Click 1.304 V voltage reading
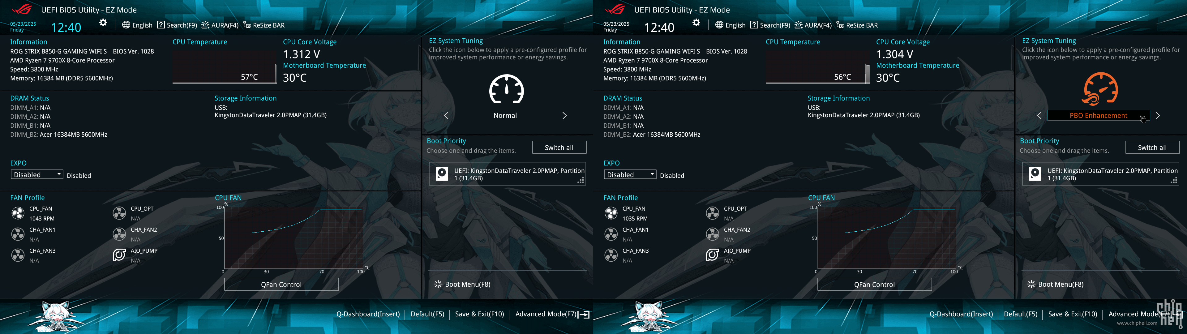Image resolution: width=1187 pixels, height=334 pixels. tap(894, 54)
